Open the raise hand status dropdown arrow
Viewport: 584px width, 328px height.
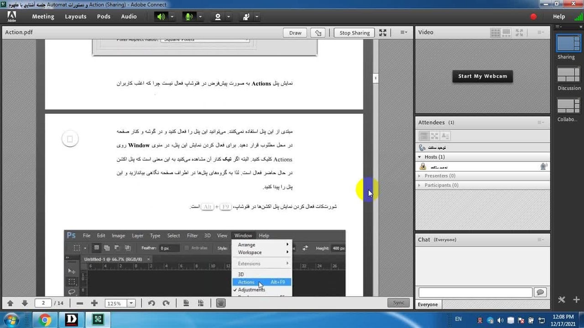pos(257,17)
